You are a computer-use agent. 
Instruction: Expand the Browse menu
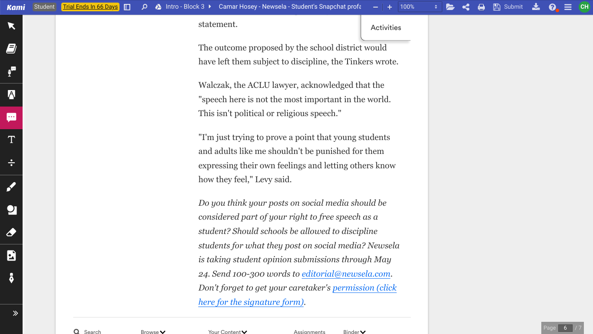click(x=152, y=331)
